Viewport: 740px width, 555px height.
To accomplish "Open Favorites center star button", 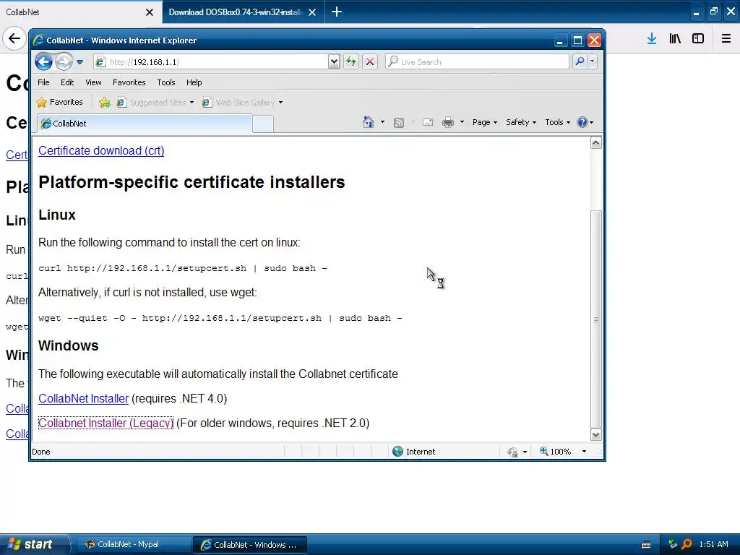I will point(60,103).
